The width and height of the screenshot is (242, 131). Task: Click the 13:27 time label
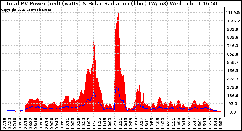point(141,124)
